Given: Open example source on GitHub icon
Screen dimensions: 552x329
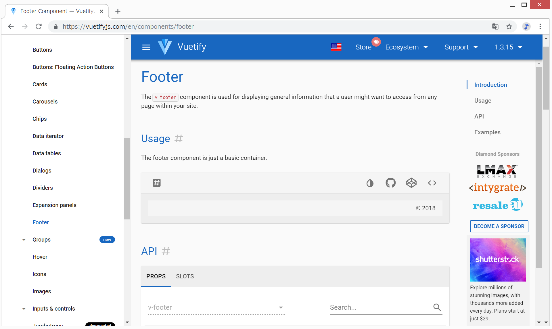Looking at the screenshot, I should pos(390,183).
